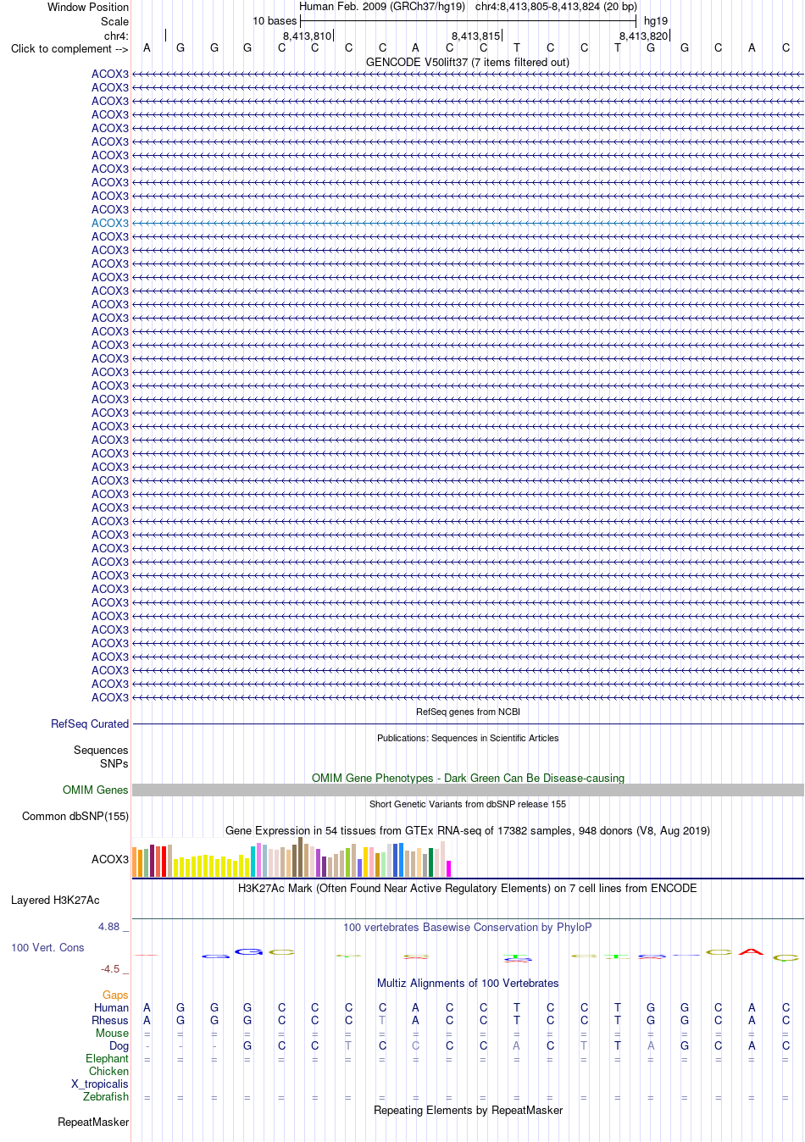The image size is (805, 1142).
Task: Open the PhyloP Basewise Conservation track title
Action: (468, 927)
